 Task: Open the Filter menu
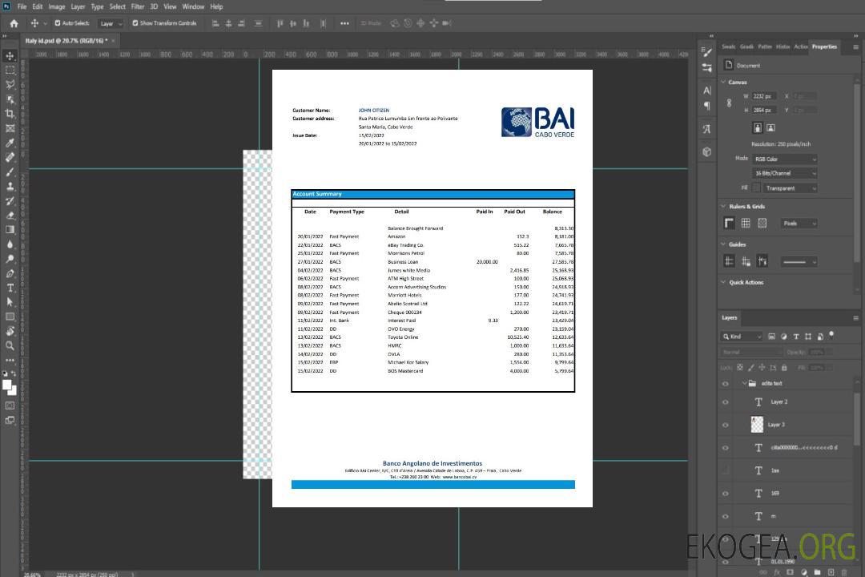point(138,6)
